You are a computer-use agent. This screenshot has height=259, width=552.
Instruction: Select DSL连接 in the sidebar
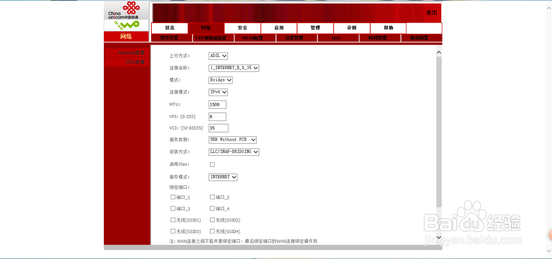pos(127,62)
